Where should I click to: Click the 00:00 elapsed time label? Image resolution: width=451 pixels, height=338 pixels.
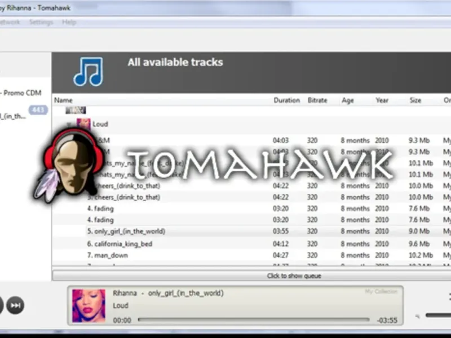pyautogui.click(x=122, y=320)
